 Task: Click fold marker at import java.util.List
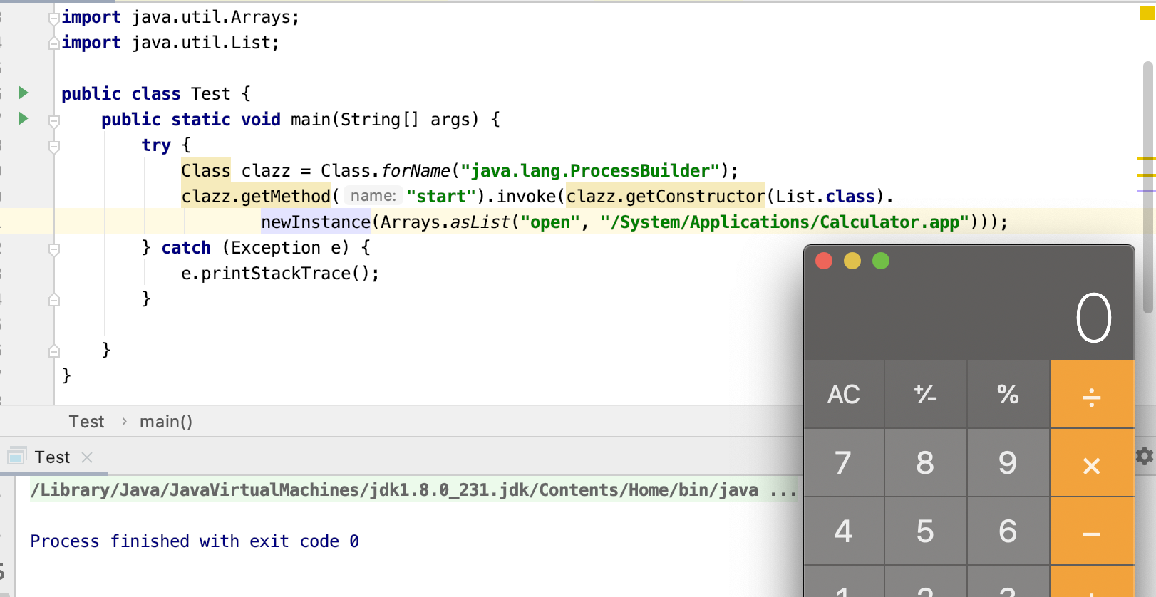point(54,43)
